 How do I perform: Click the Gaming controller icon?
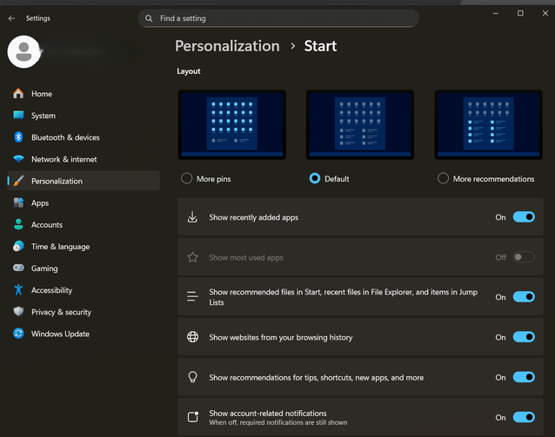18,268
